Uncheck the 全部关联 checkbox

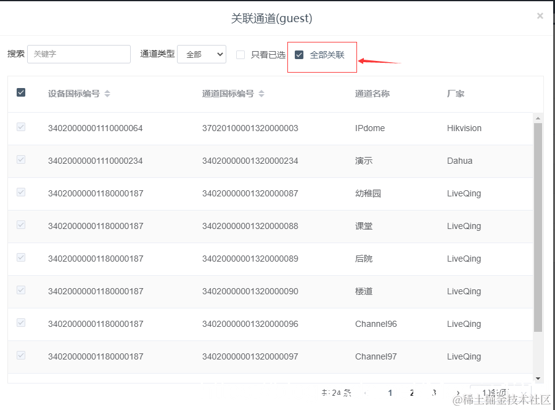299,55
